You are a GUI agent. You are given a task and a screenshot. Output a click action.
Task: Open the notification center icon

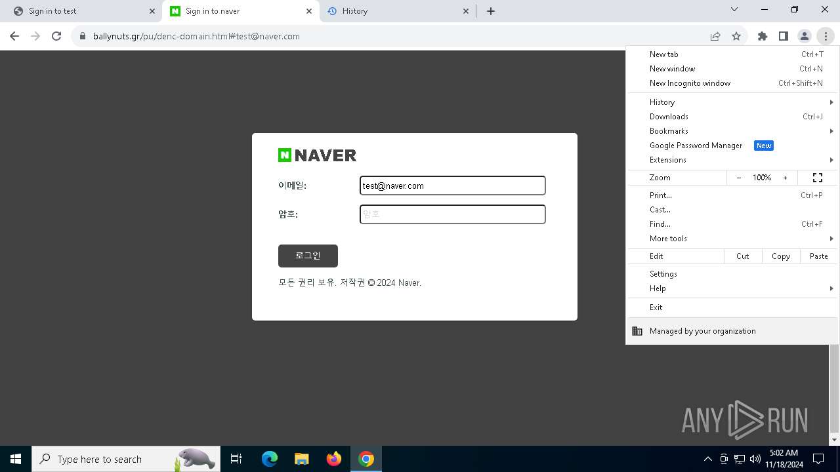(x=818, y=459)
